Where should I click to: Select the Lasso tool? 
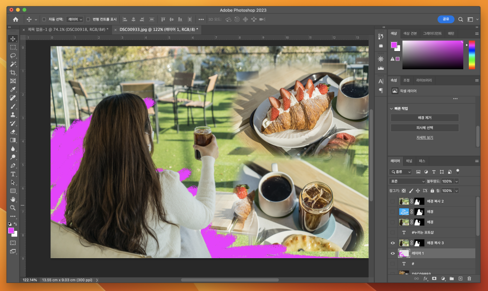13,56
